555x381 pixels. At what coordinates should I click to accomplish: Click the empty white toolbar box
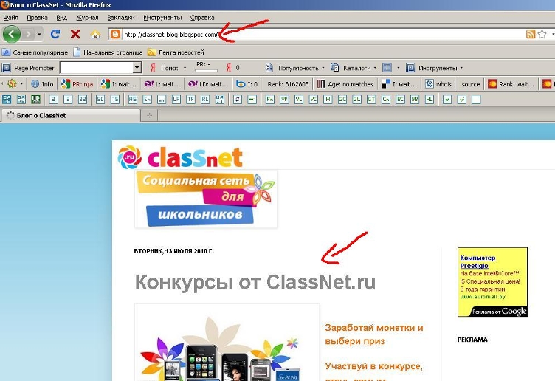pos(476,100)
